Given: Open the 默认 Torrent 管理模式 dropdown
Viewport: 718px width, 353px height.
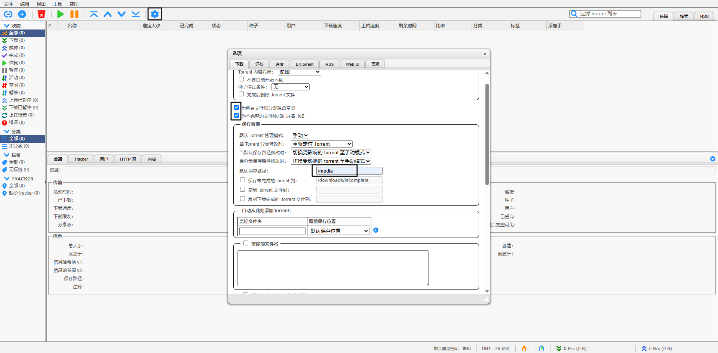Looking at the screenshot, I should point(300,135).
